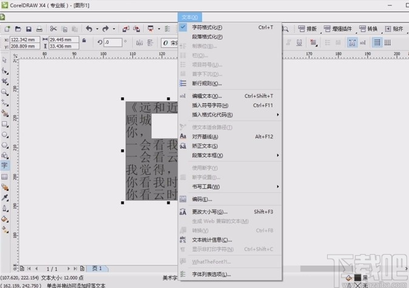
Task: Choose 字体列表选项 menu item
Action: coord(230,274)
